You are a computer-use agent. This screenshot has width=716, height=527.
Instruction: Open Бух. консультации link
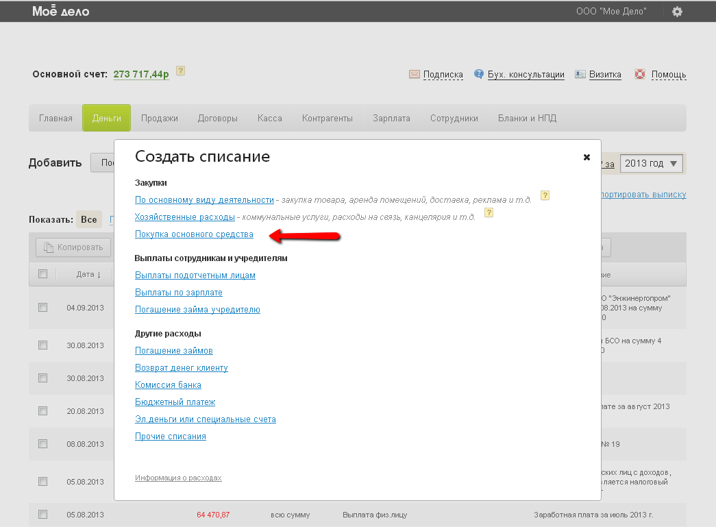526,75
